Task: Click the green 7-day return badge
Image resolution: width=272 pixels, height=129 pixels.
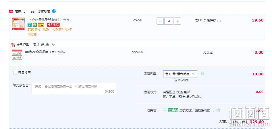Action: pyautogui.click(x=30, y=25)
